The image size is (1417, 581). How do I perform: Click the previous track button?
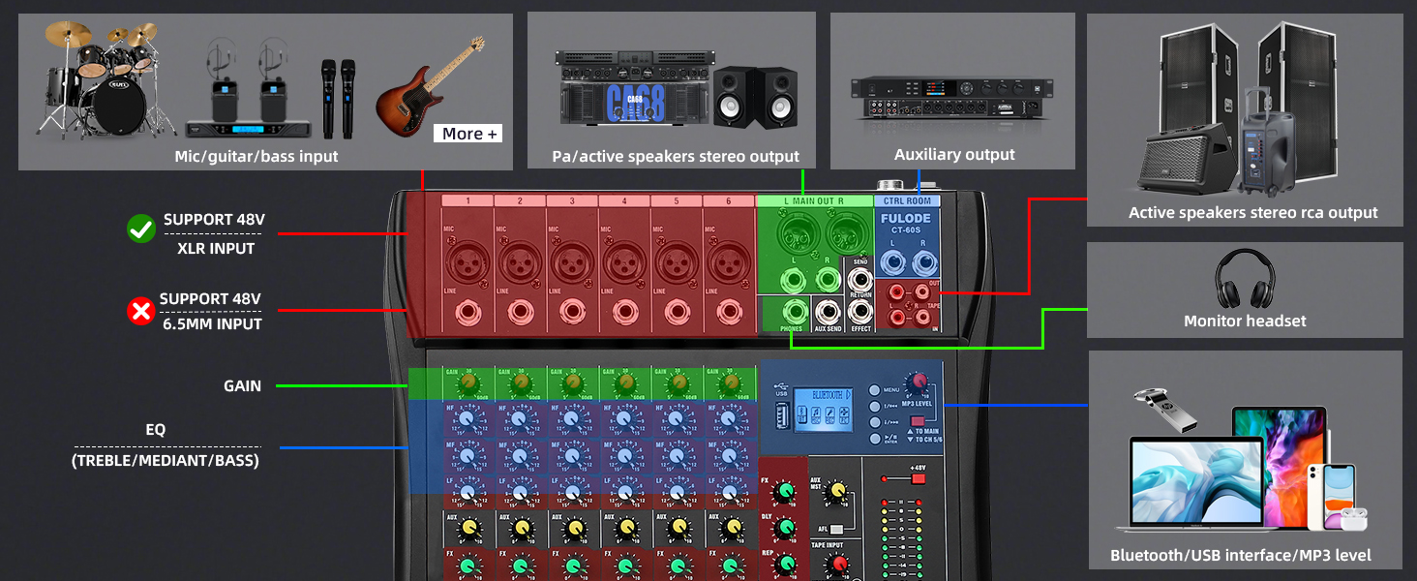coord(873,406)
